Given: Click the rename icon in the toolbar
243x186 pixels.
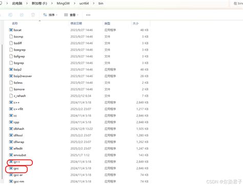Looking at the screenshot, I should point(10,15).
